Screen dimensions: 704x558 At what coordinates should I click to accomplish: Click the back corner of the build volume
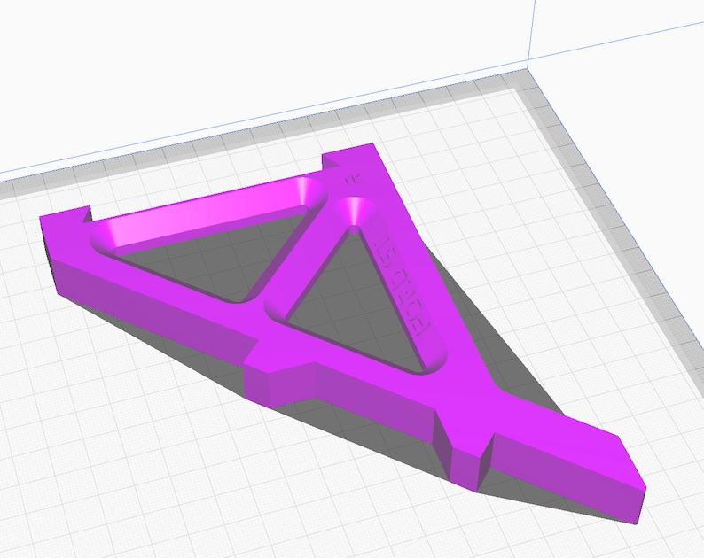point(528,68)
